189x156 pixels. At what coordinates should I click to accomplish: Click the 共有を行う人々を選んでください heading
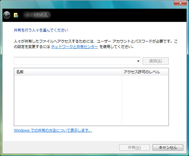point(41,30)
